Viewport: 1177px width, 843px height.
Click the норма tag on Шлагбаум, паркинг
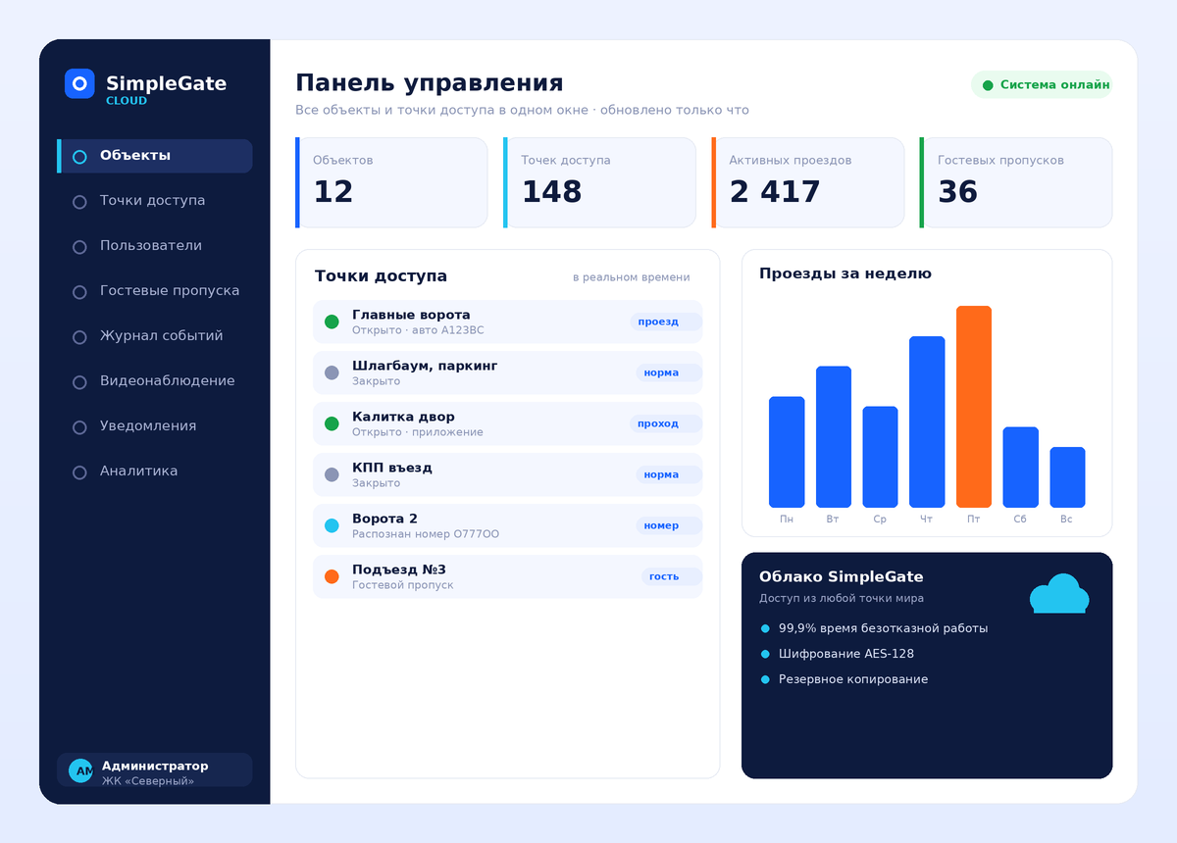click(669, 372)
